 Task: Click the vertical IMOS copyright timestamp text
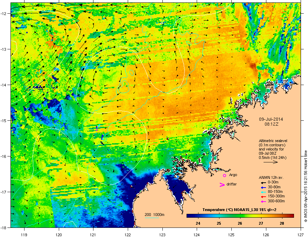coord(306,186)
